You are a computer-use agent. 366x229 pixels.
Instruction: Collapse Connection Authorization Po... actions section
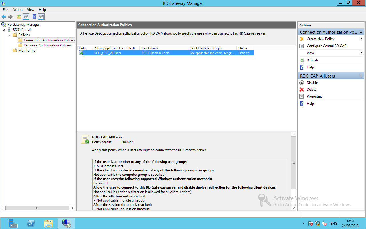(x=361, y=32)
